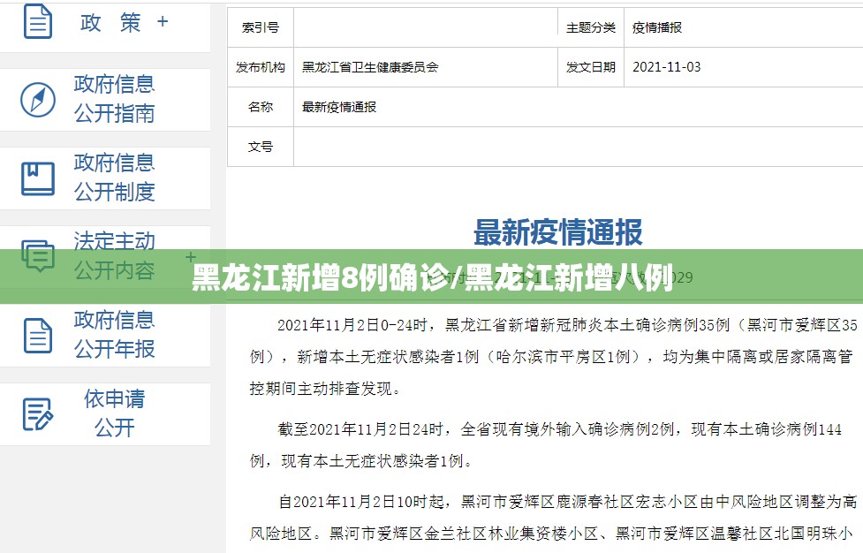Expand the 政策 section with plus sign
This screenshot has width=863, height=553.
click(163, 21)
